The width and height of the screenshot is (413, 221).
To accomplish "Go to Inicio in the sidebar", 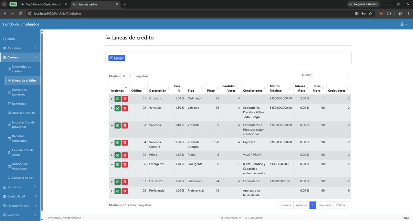I will 20,39.
